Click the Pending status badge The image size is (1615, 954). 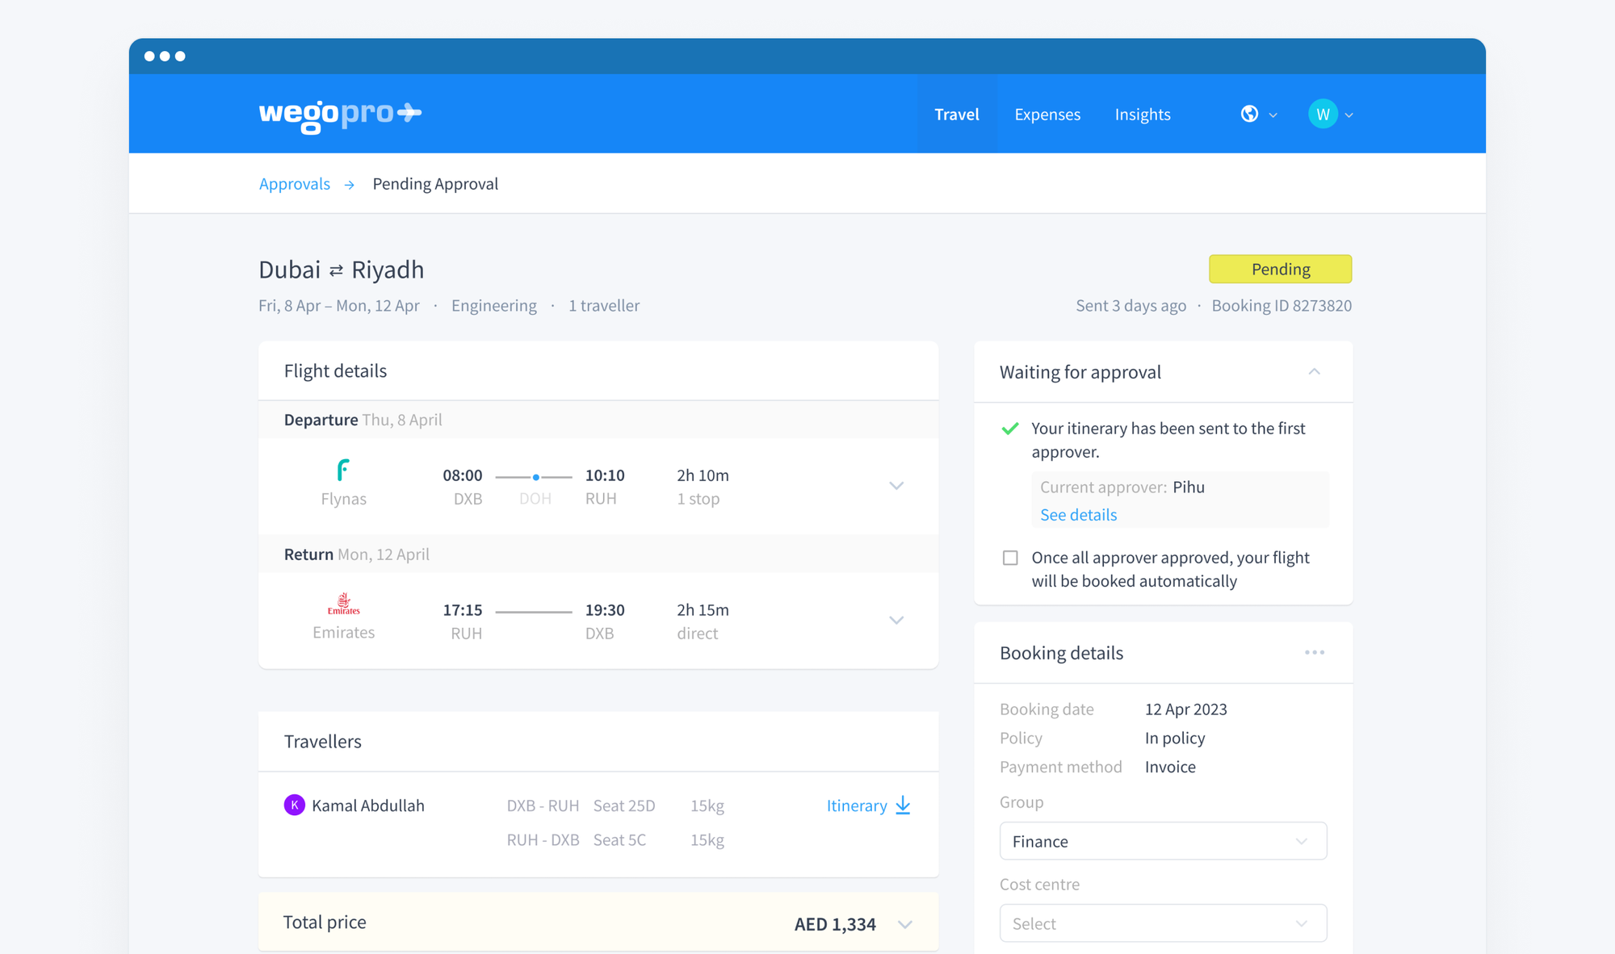tap(1279, 269)
